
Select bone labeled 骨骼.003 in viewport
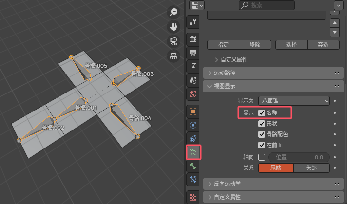124,77
